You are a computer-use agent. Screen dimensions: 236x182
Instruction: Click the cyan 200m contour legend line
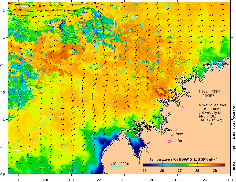click(x=116, y=166)
